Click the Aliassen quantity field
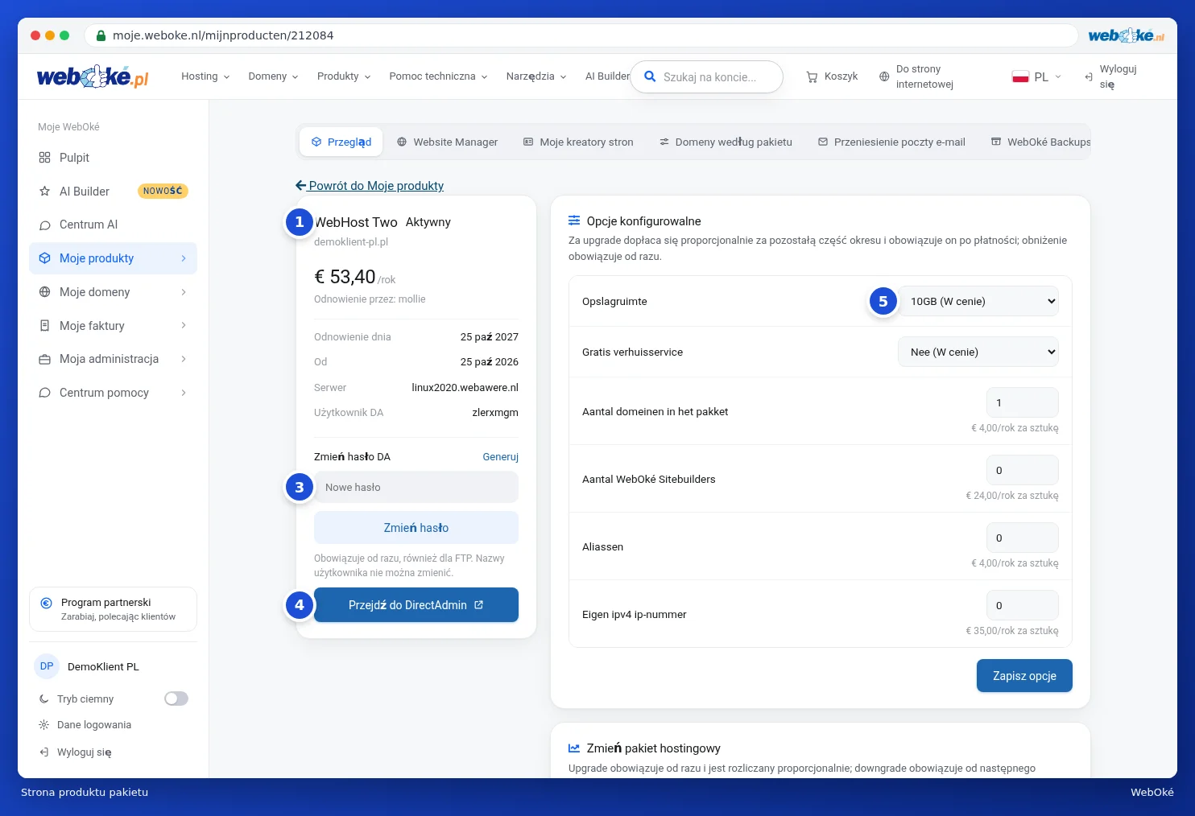This screenshot has height=816, width=1195. 1023,538
